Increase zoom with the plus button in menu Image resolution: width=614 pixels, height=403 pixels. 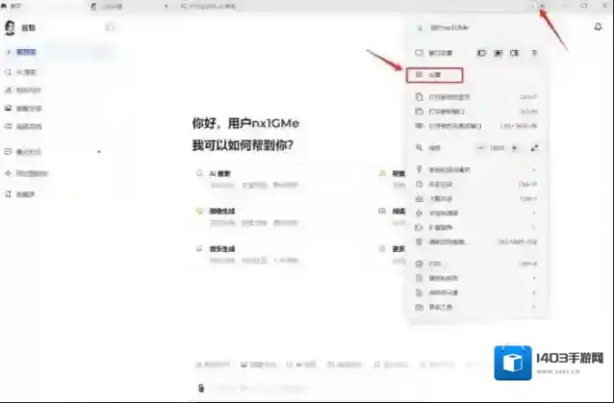click(x=515, y=148)
